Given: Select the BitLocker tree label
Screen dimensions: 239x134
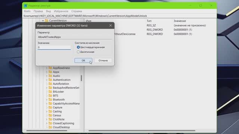Looking at the screenshot, I should point(58,92).
